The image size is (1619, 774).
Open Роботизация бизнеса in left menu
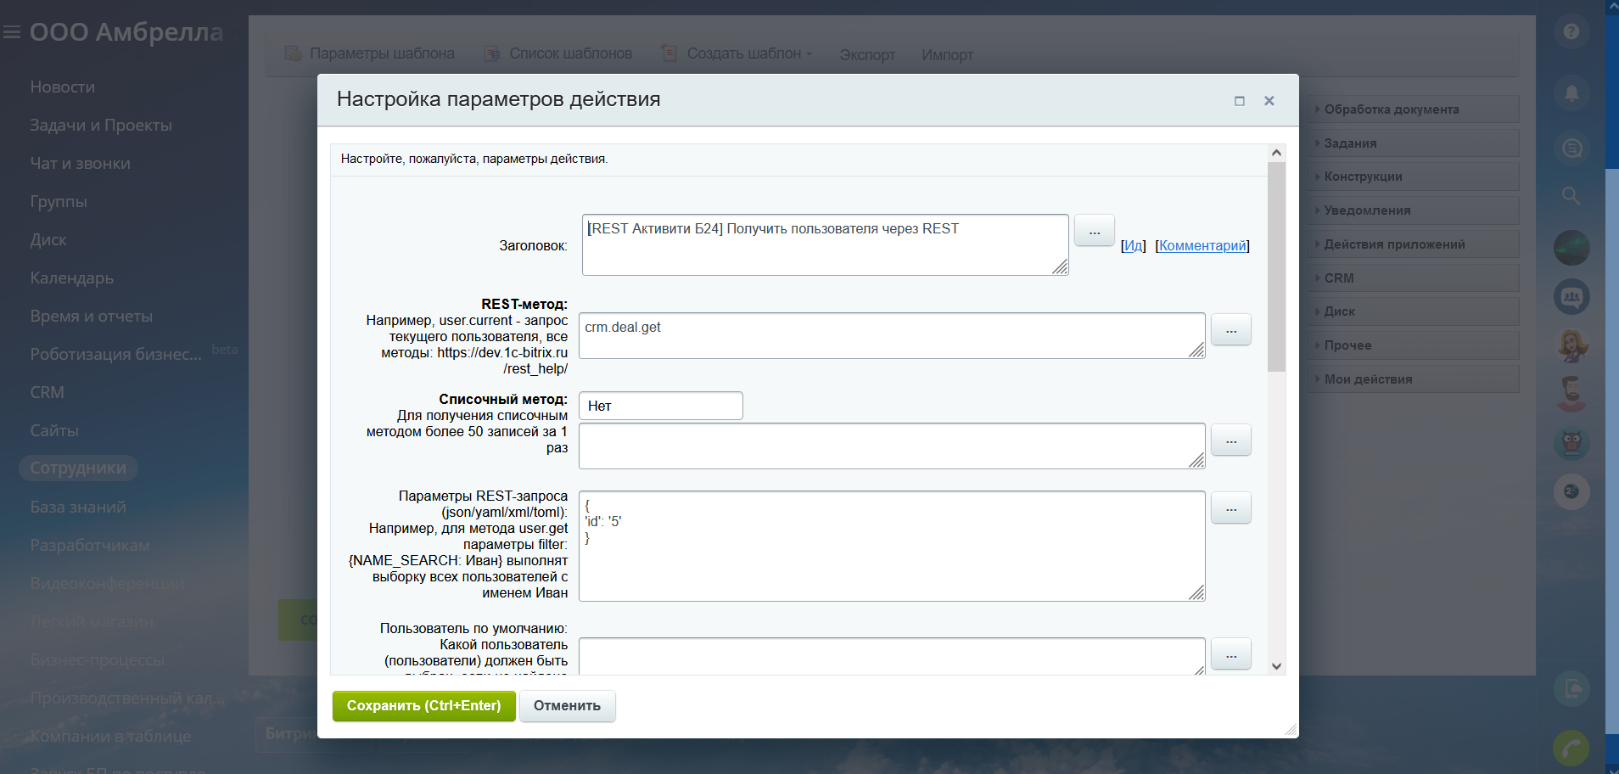tap(116, 355)
